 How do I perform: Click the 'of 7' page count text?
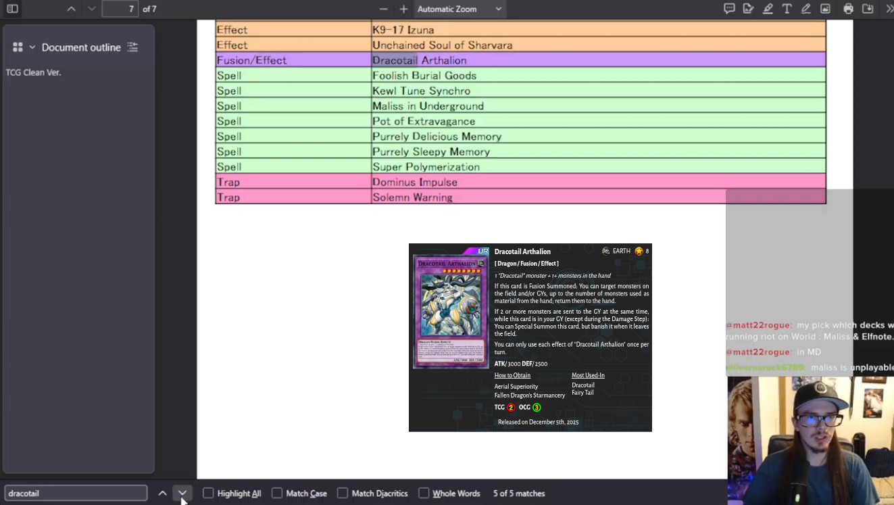(149, 9)
